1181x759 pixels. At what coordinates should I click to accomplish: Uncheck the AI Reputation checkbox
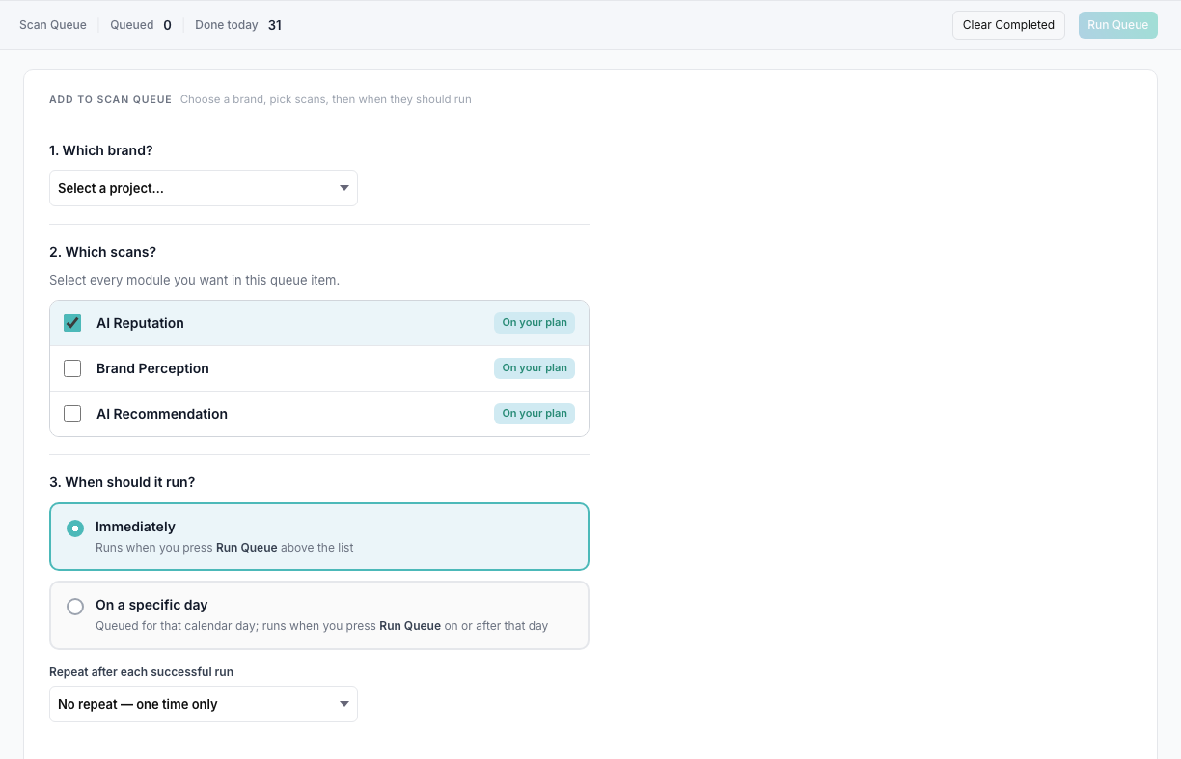coord(72,323)
